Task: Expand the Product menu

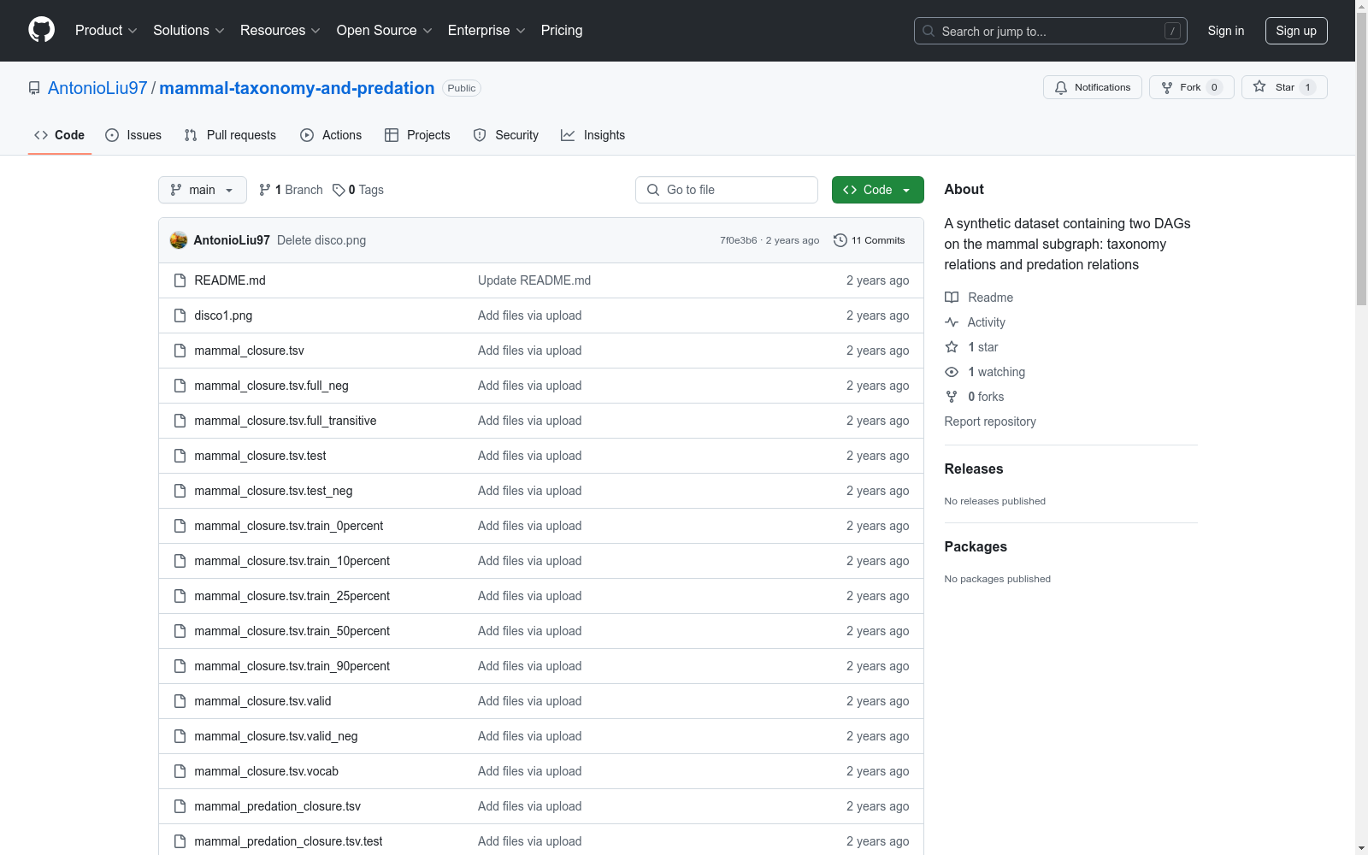Action: point(106,31)
